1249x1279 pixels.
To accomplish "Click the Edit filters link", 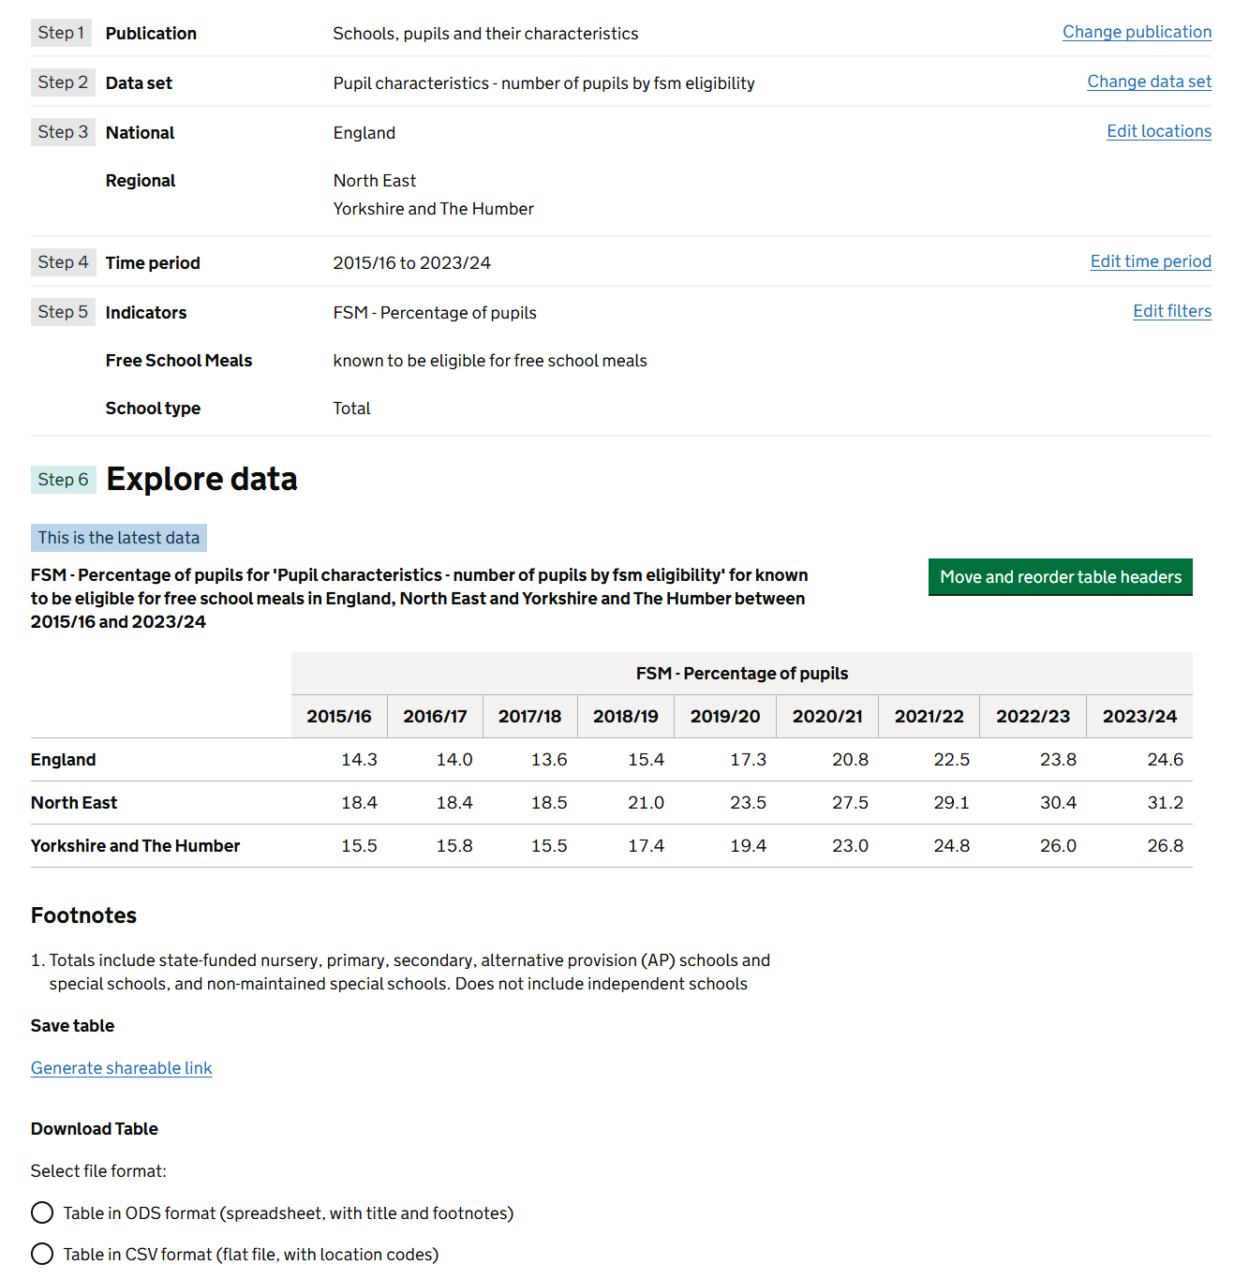I will pos(1171,311).
